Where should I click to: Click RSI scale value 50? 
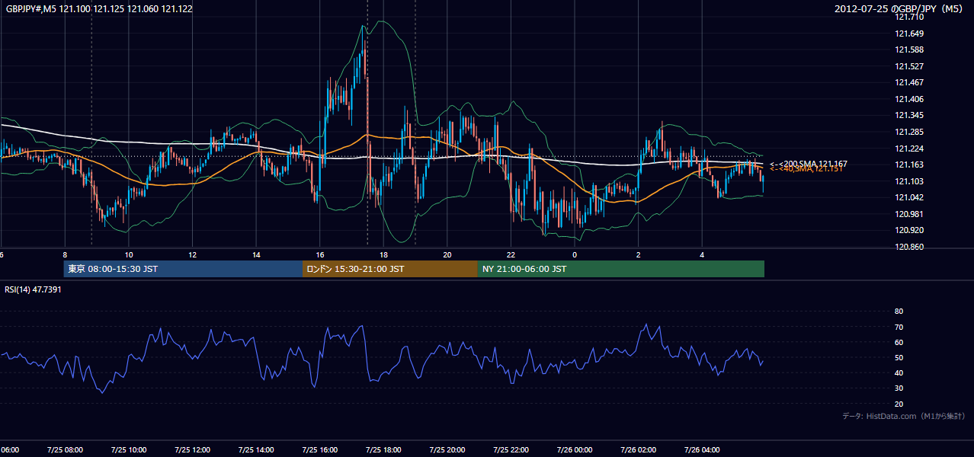pyautogui.click(x=899, y=357)
